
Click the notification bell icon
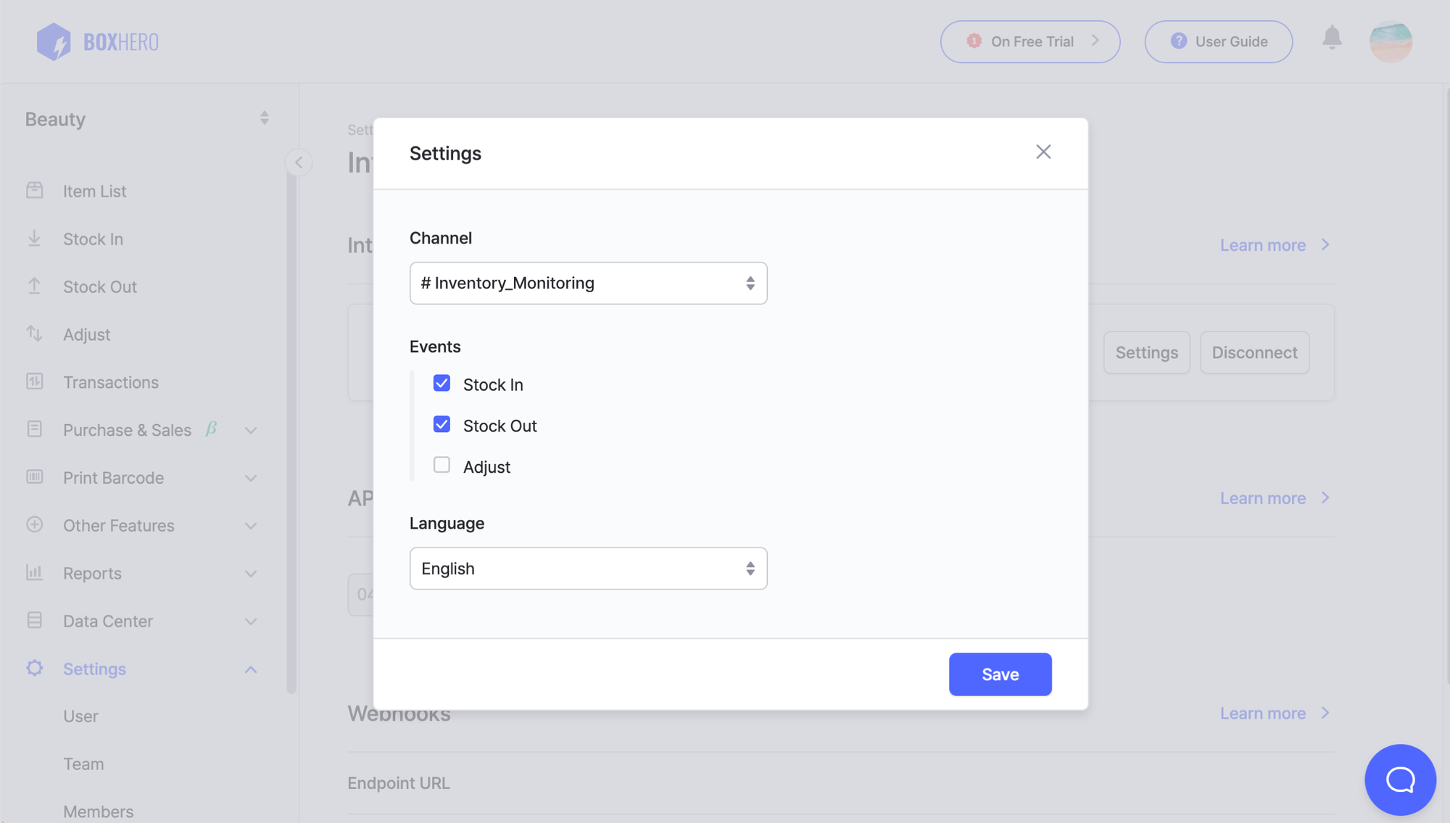click(1332, 38)
